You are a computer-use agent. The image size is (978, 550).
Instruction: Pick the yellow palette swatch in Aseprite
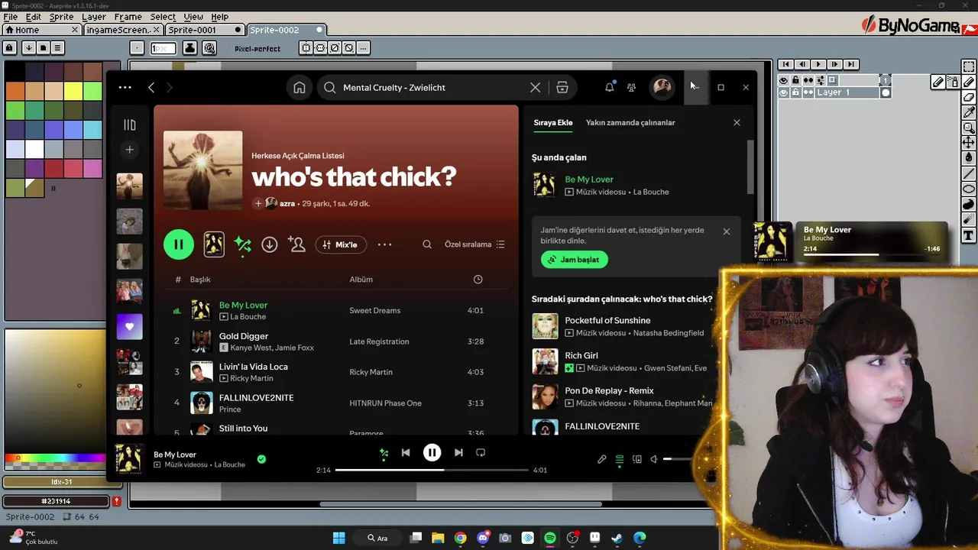tap(73, 92)
